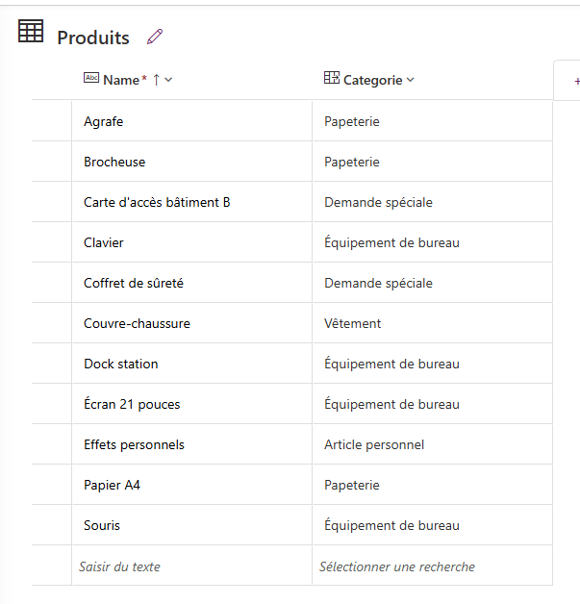The width and height of the screenshot is (580, 604).
Task: Open the Name column dropdown chevron
Action: 168,80
